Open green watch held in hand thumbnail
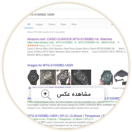The width and height of the screenshot is (132, 132). coord(106,77)
